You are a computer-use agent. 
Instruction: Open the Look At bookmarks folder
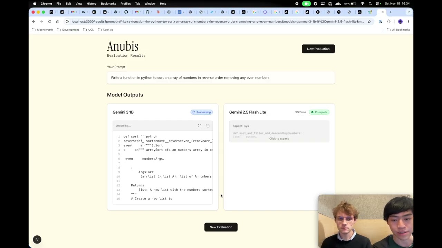coord(105,30)
